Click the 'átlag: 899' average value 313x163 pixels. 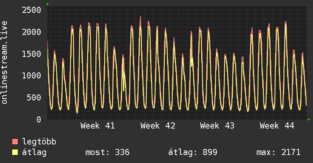(193, 152)
